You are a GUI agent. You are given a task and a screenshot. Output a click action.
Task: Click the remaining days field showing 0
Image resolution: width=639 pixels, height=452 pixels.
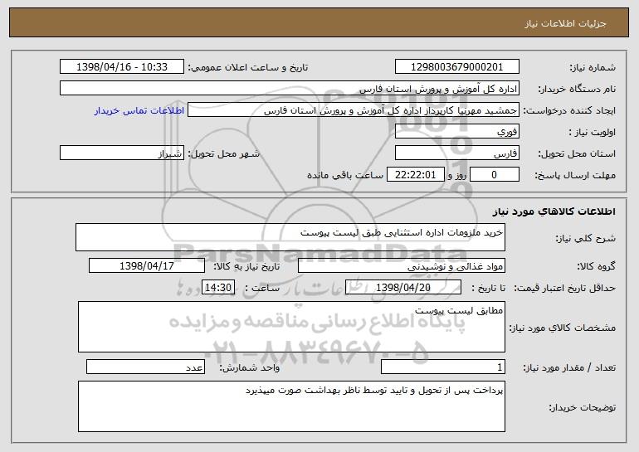tap(495, 175)
